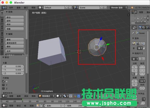Add a new scene with plus button
Image resolution: width=150 pixels, height=108 pixels.
[102, 7]
